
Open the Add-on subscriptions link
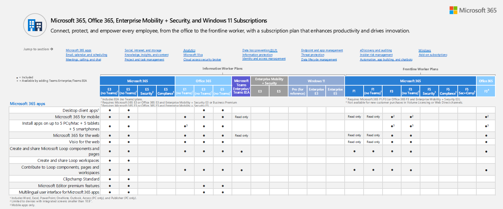coord(433,55)
